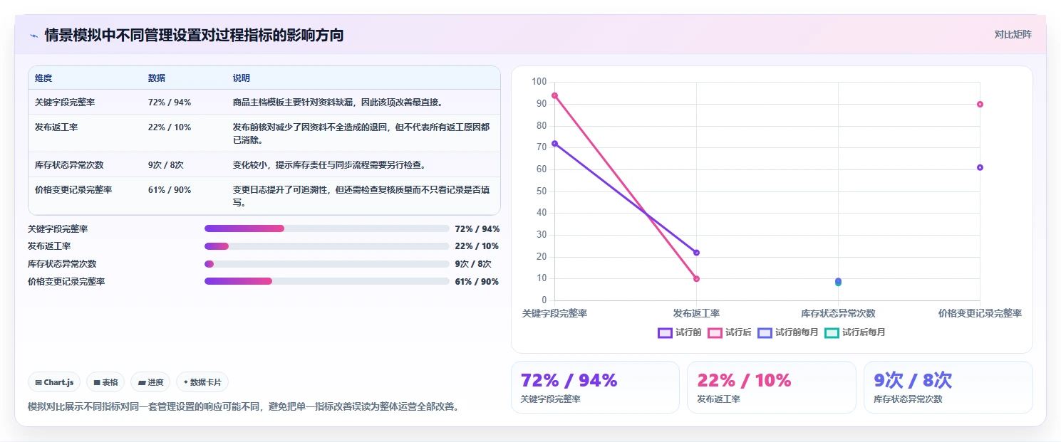Toggle the 试行前每月 legend series

coord(788,332)
